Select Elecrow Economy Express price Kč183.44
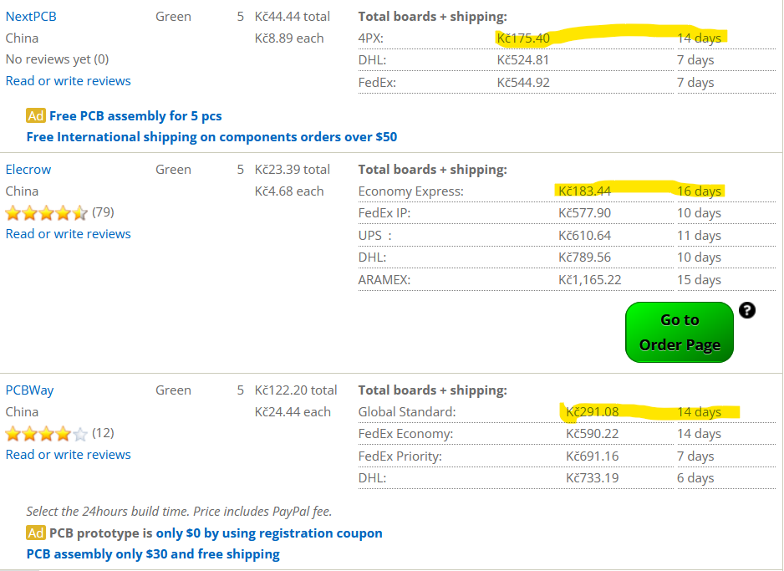 point(584,191)
